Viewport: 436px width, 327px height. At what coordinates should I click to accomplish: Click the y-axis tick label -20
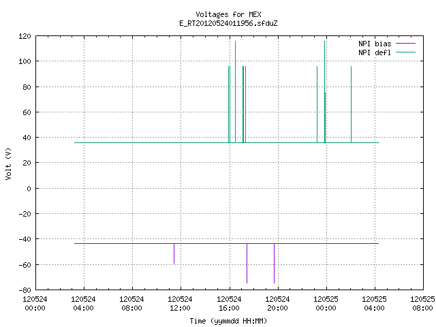[x=25, y=214]
